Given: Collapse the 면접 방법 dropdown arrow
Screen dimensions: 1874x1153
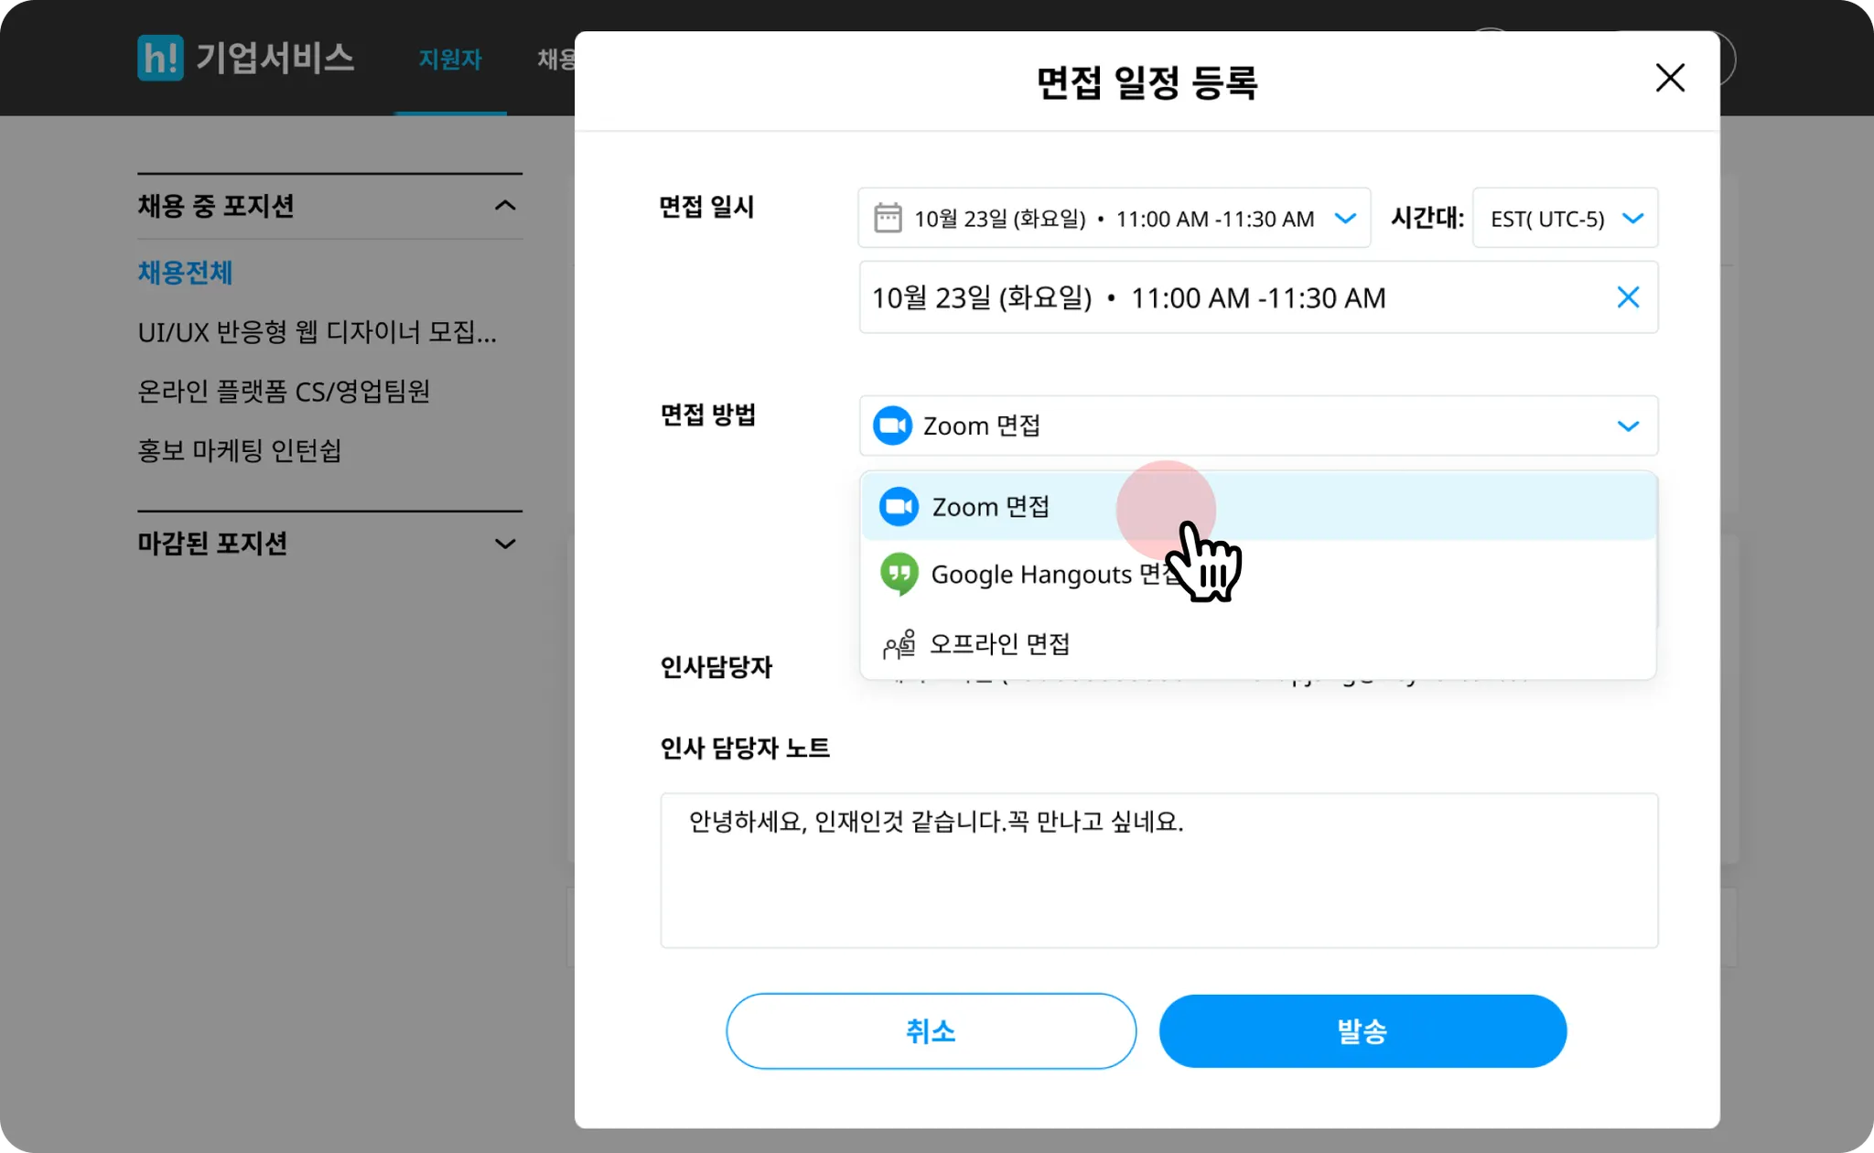Looking at the screenshot, I should 1628,426.
